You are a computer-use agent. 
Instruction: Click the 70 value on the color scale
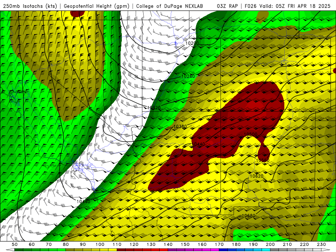coord(49,244)
